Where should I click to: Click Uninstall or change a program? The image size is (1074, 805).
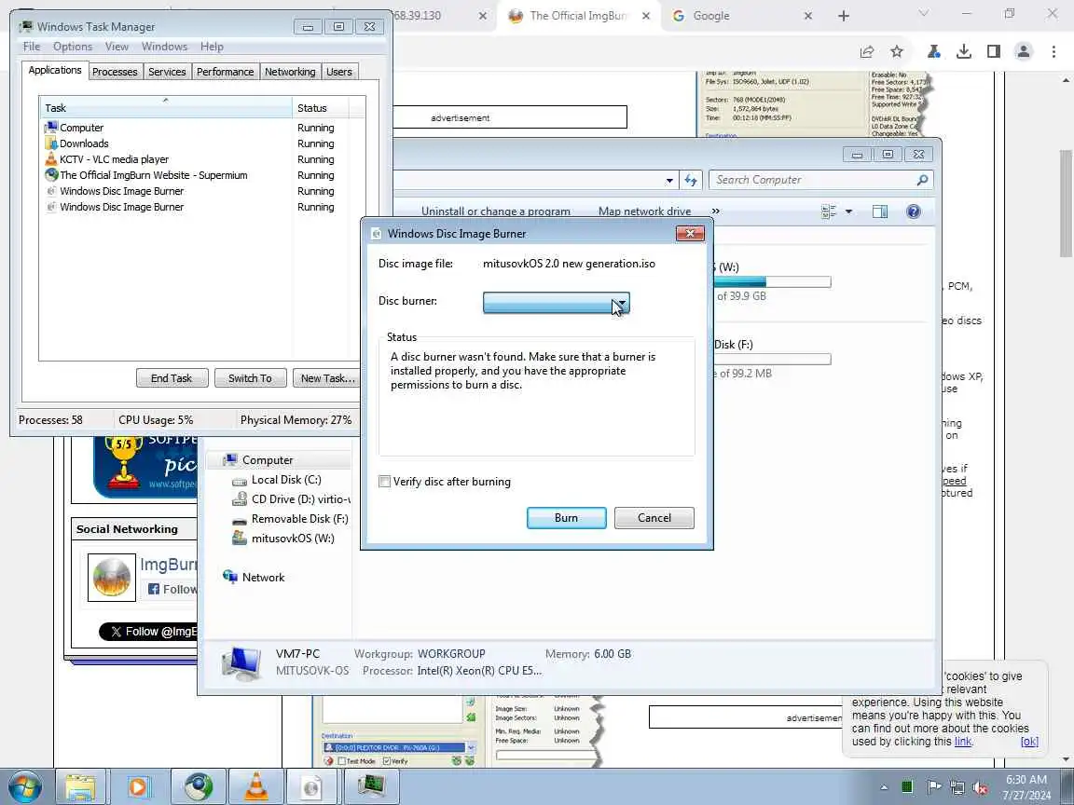tap(496, 211)
